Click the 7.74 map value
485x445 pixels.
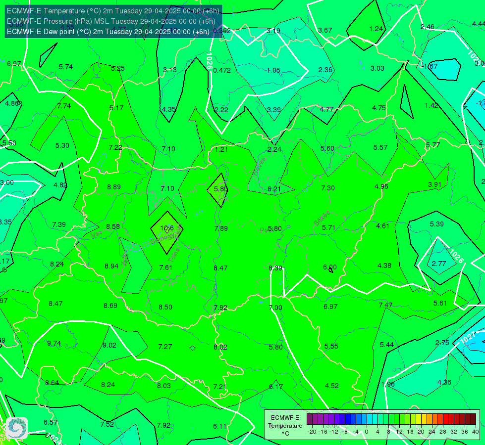[x=64, y=106]
